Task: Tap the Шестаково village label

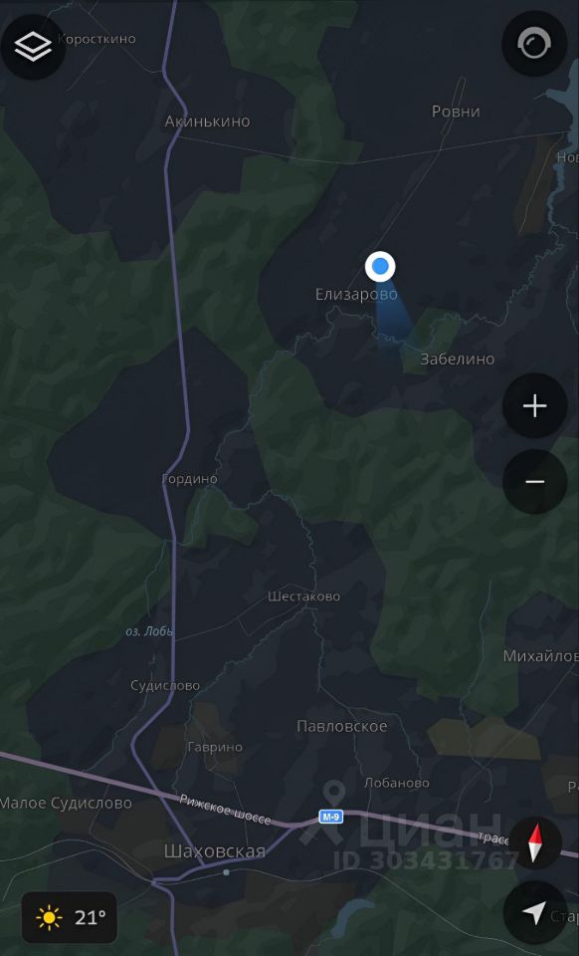Action: click(303, 597)
